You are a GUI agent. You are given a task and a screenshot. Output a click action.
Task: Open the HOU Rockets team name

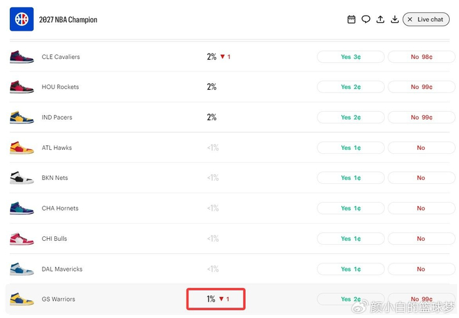pyautogui.click(x=60, y=87)
